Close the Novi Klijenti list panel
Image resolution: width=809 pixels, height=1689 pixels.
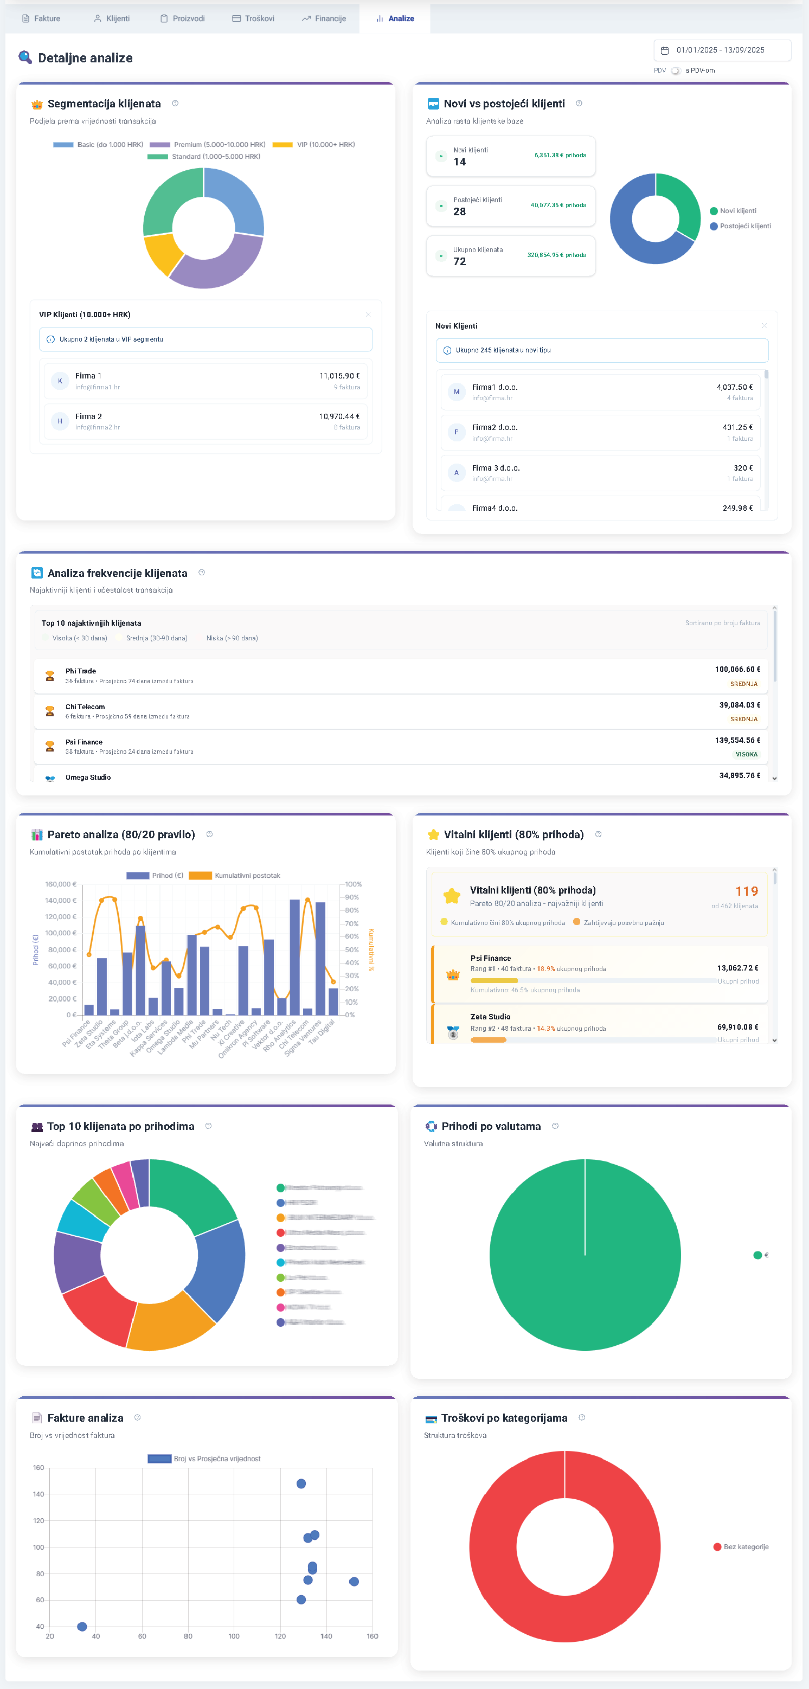coord(764,326)
